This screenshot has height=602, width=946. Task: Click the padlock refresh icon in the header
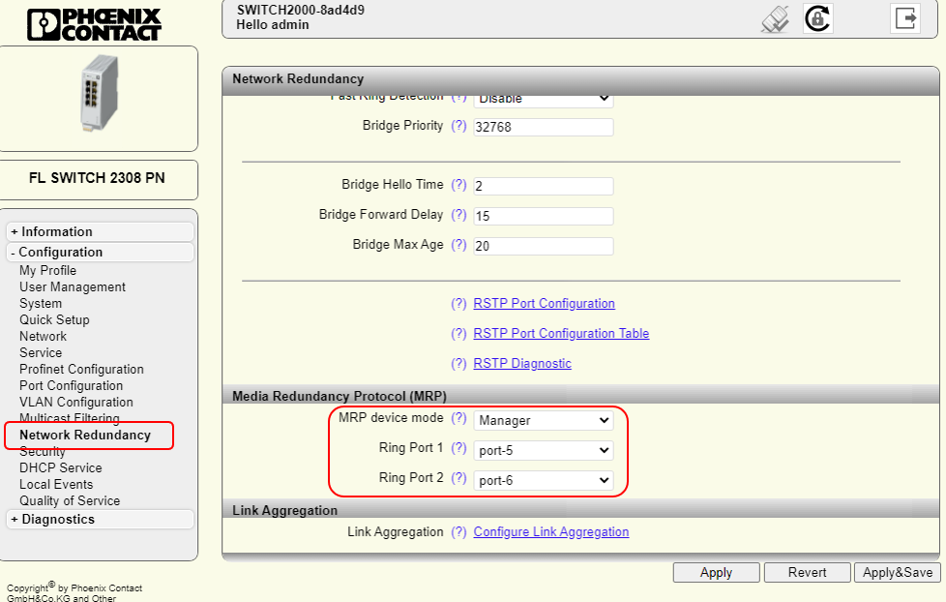817,18
